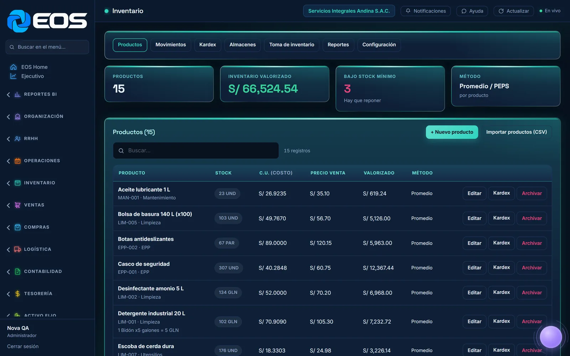Expand the Inventario sidebar section chevron
Viewport: 570px width, 356px height.
point(9,183)
